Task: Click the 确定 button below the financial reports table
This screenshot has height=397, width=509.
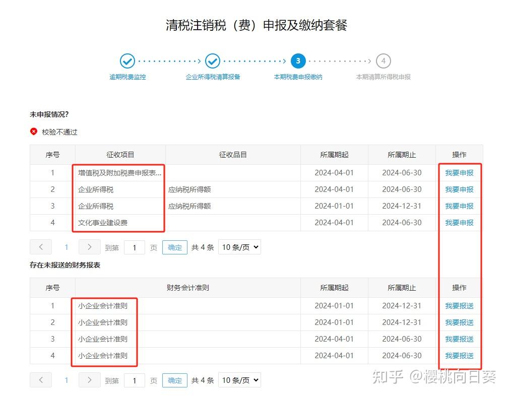Action: click(x=174, y=380)
